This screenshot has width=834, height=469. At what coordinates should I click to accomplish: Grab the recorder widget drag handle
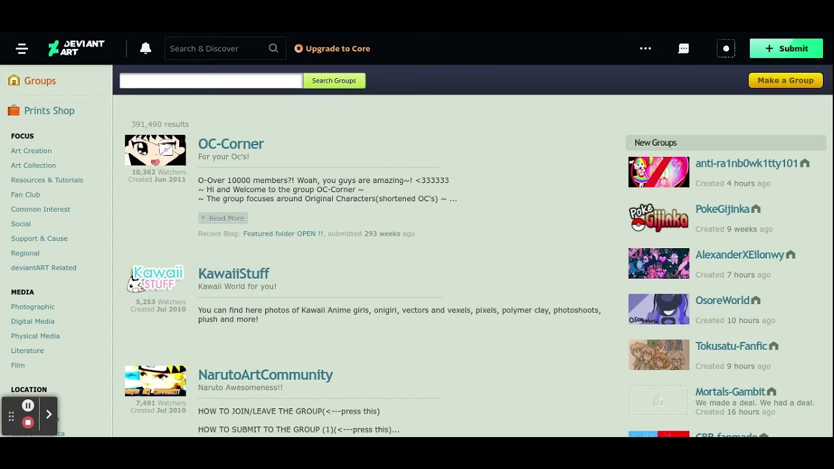[x=11, y=416]
